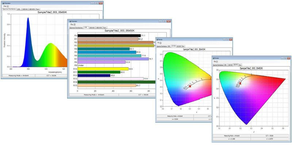Click red X marker on CIE1931 chromaticity diagram
The height and width of the screenshot is (145, 292).
pos(190,86)
